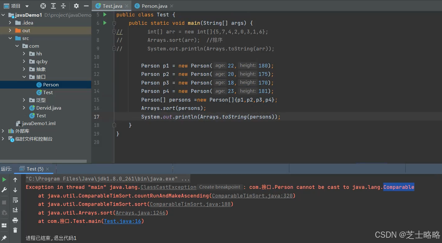Run Test class from line 5 gutter
The height and width of the screenshot is (243, 442).
point(105,15)
